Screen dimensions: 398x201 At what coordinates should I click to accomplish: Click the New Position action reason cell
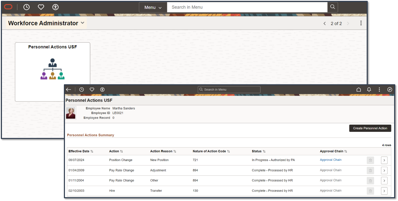click(x=159, y=160)
